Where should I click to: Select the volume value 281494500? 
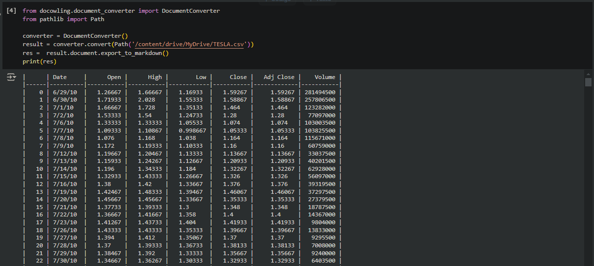[x=320, y=92]
